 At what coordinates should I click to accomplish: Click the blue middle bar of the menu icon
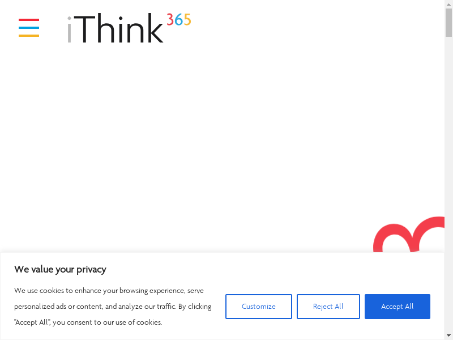[29, 28]
